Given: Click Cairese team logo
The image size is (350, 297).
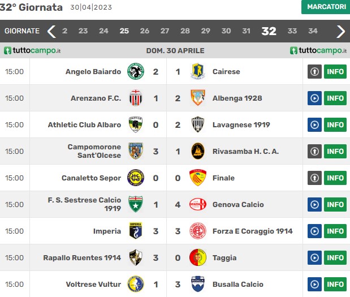Looking at the screenshot, I should [198, 71].
